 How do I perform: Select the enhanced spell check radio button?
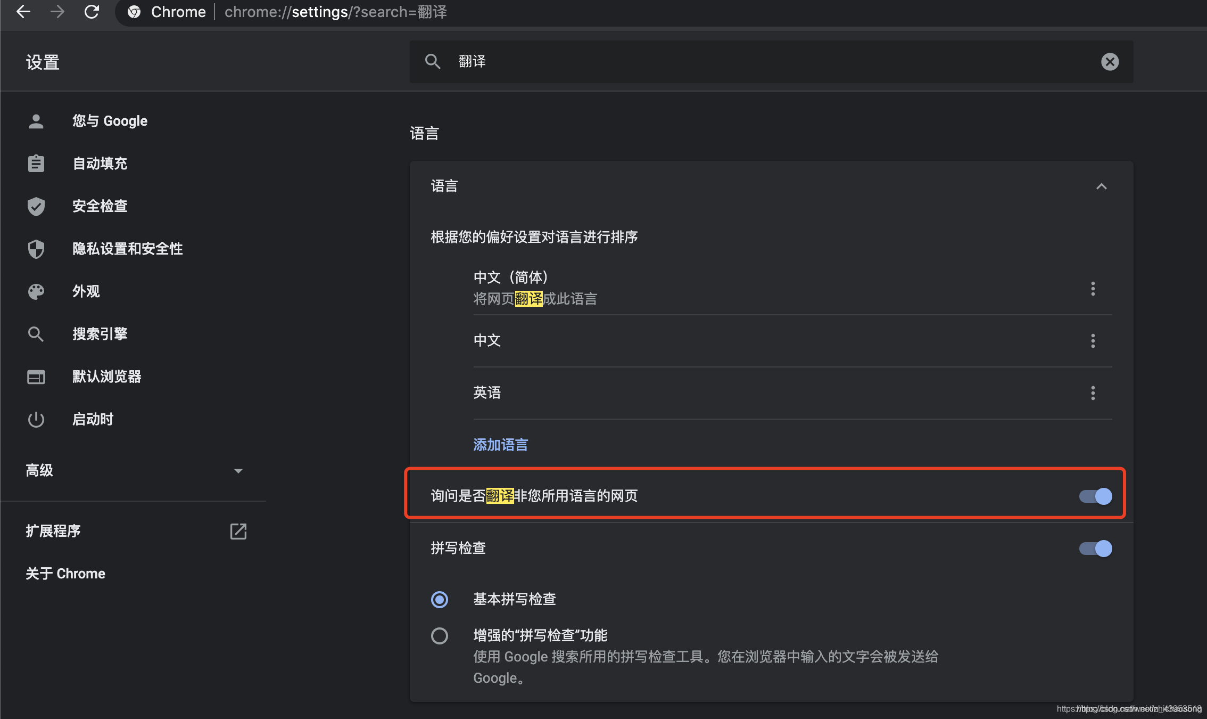(x=440, y=636)
